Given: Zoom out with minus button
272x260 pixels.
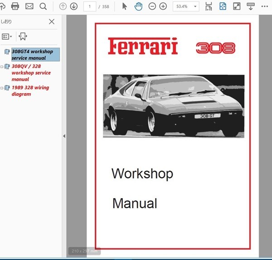Looking at the screenshot, I should click(152, 7).
